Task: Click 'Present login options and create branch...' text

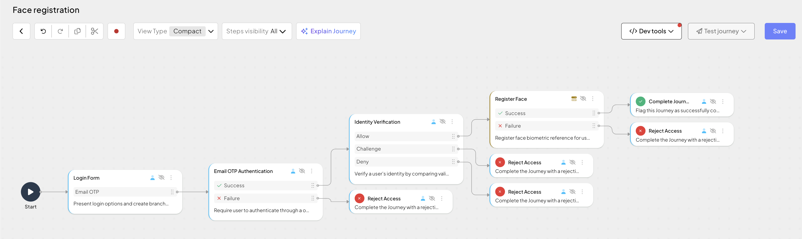Action: 121,204
